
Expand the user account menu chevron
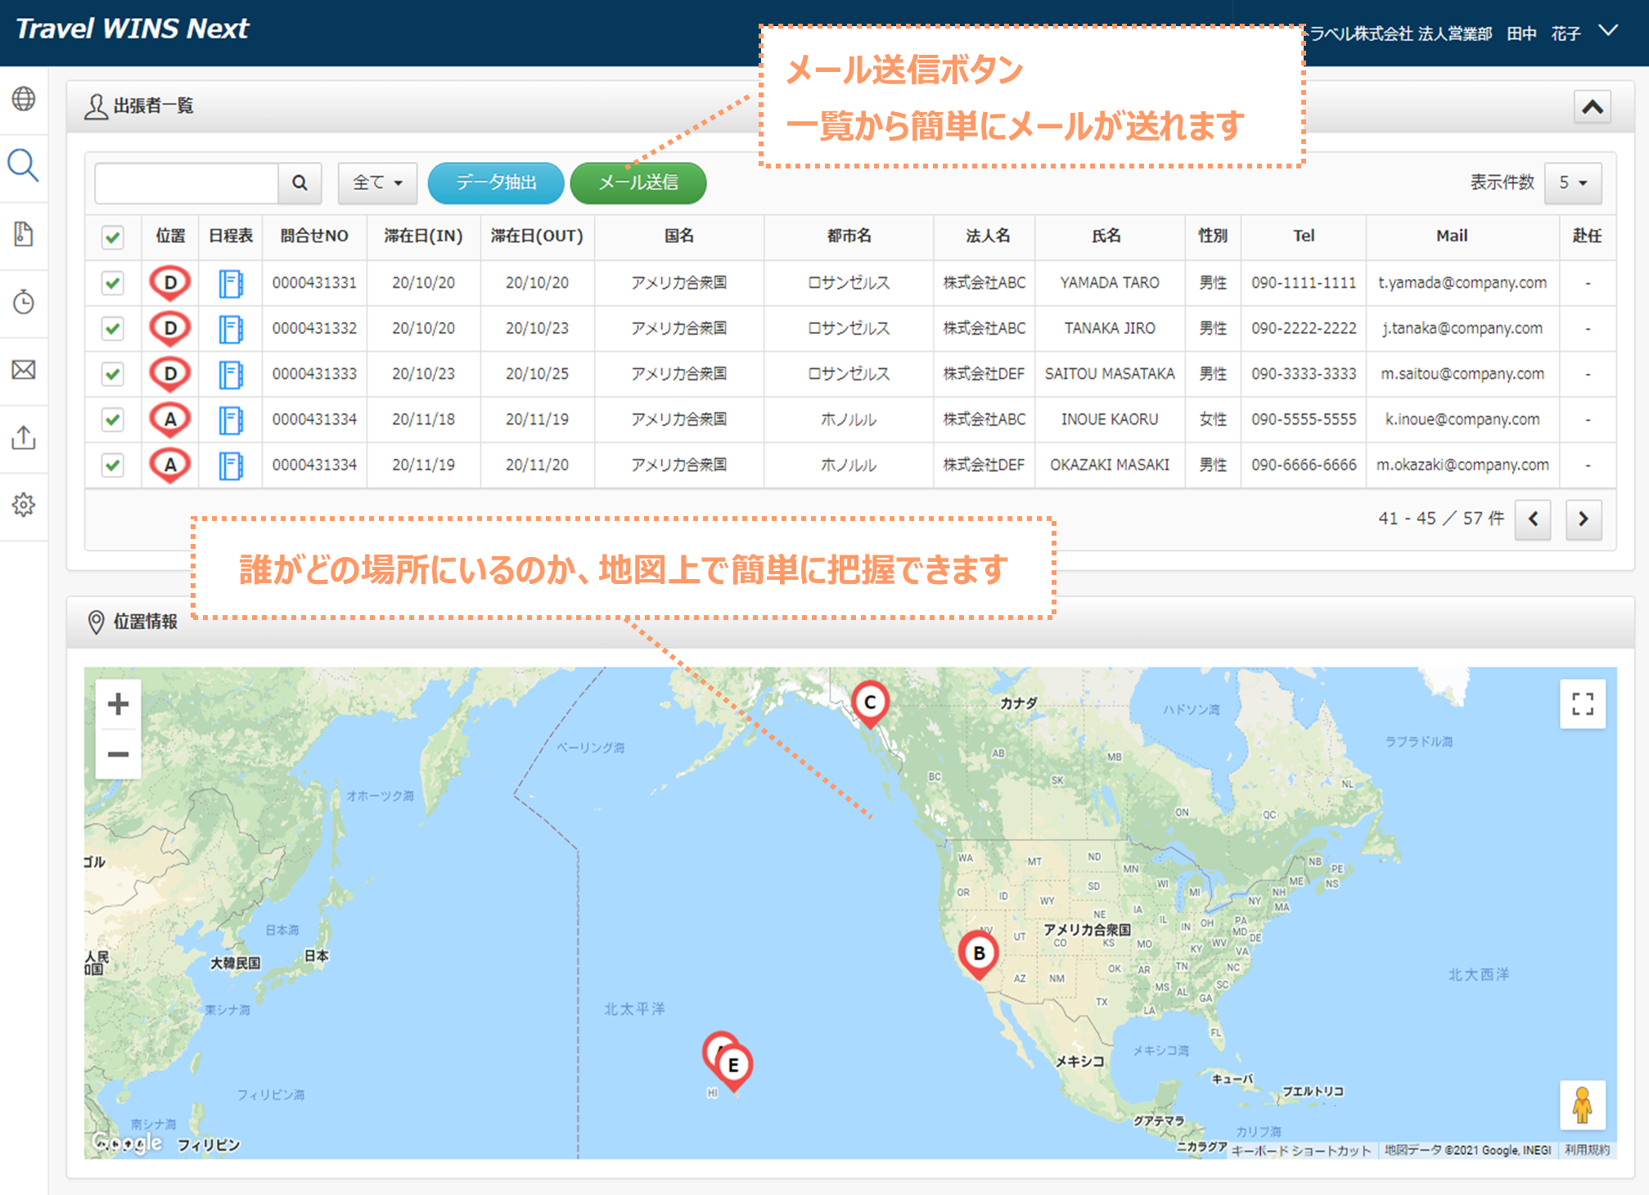click(x=1609, y=31)
